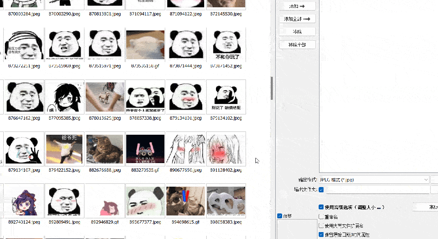This screenshot has height=239, width=438.
Task: Open the 输出格式 JPEG format dropdown
Action: 374,180
